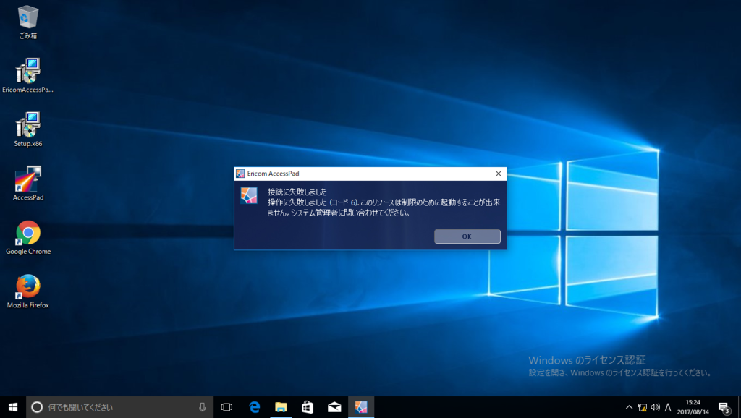
Task: Click the Ericom AccessPad taskbar icon
Action: (361, 407)
